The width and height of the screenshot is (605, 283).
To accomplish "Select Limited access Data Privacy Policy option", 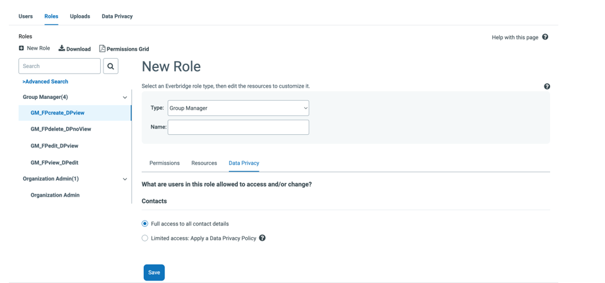I will [145, 238].
